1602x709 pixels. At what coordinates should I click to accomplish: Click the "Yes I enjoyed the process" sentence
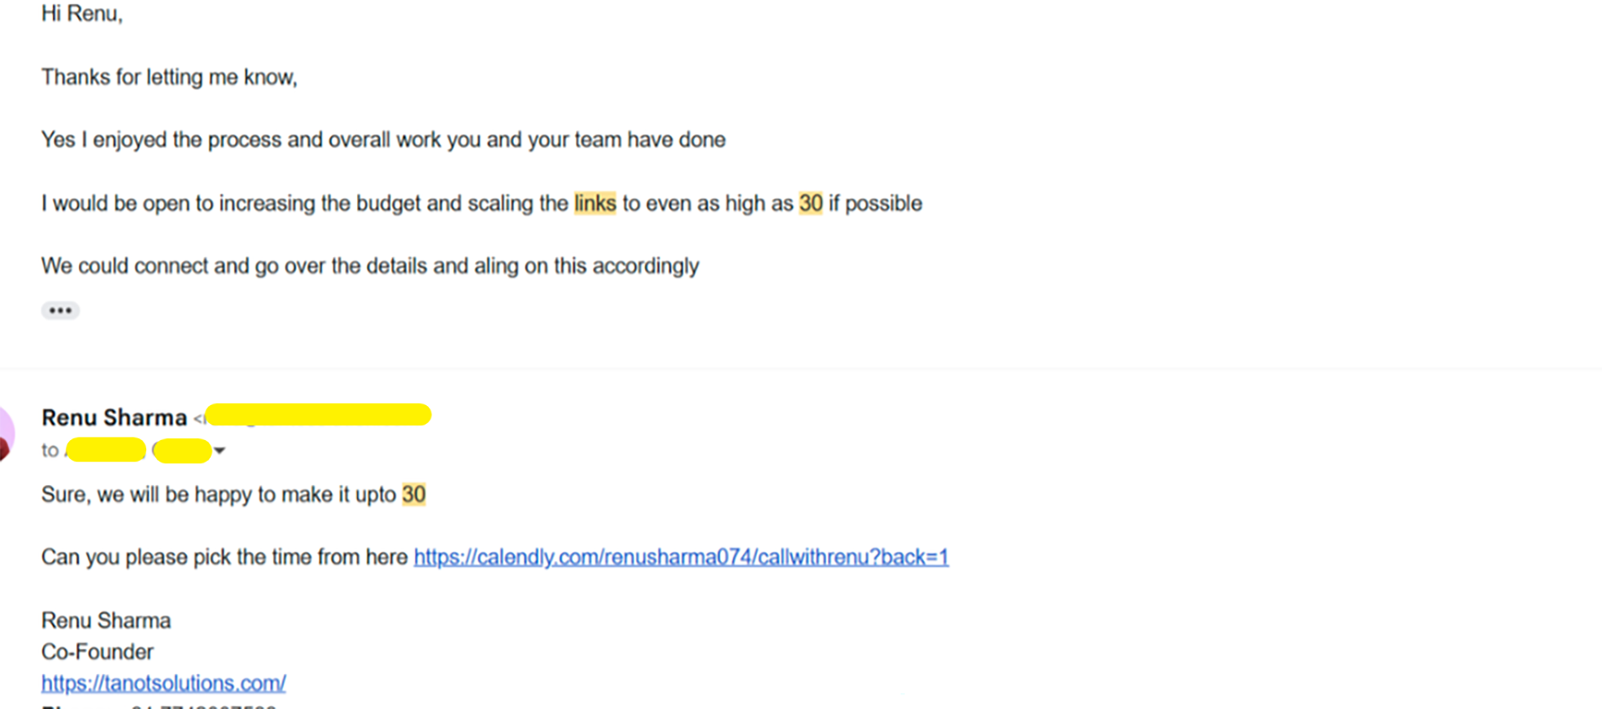pyautogui.click(x=383, y=140)
